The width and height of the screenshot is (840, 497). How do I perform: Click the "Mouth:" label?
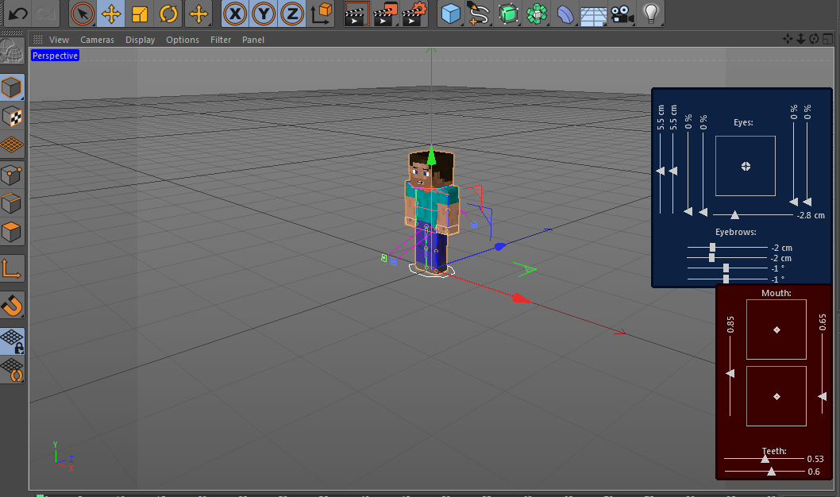tap(776, 293)
